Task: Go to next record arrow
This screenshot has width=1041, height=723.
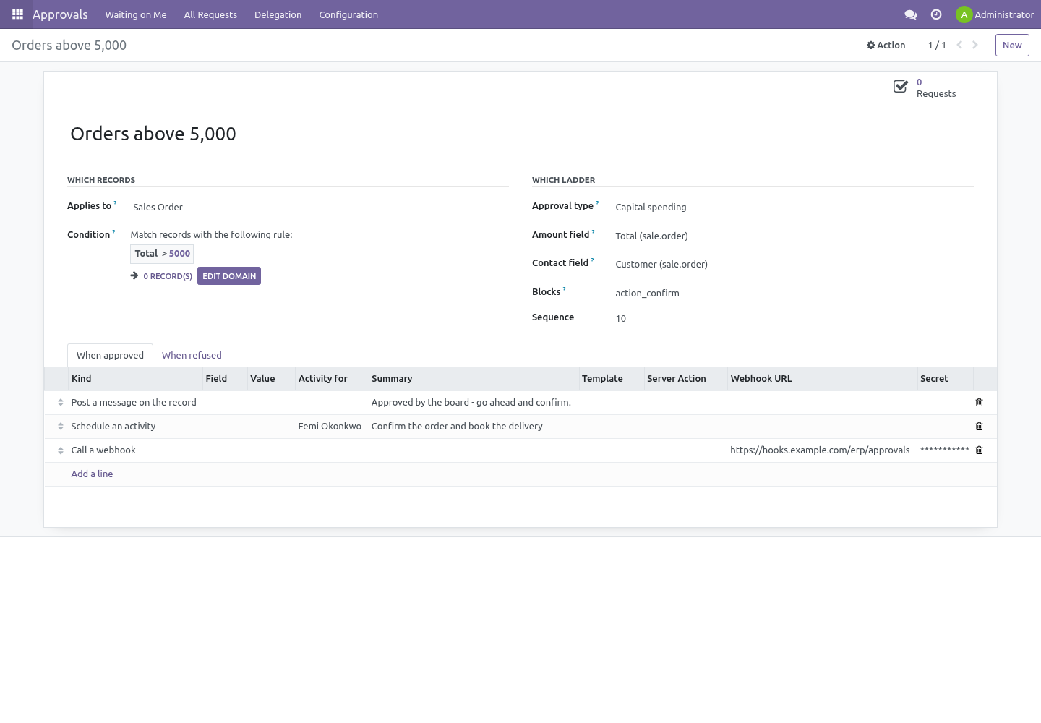Action: point(975,45)
